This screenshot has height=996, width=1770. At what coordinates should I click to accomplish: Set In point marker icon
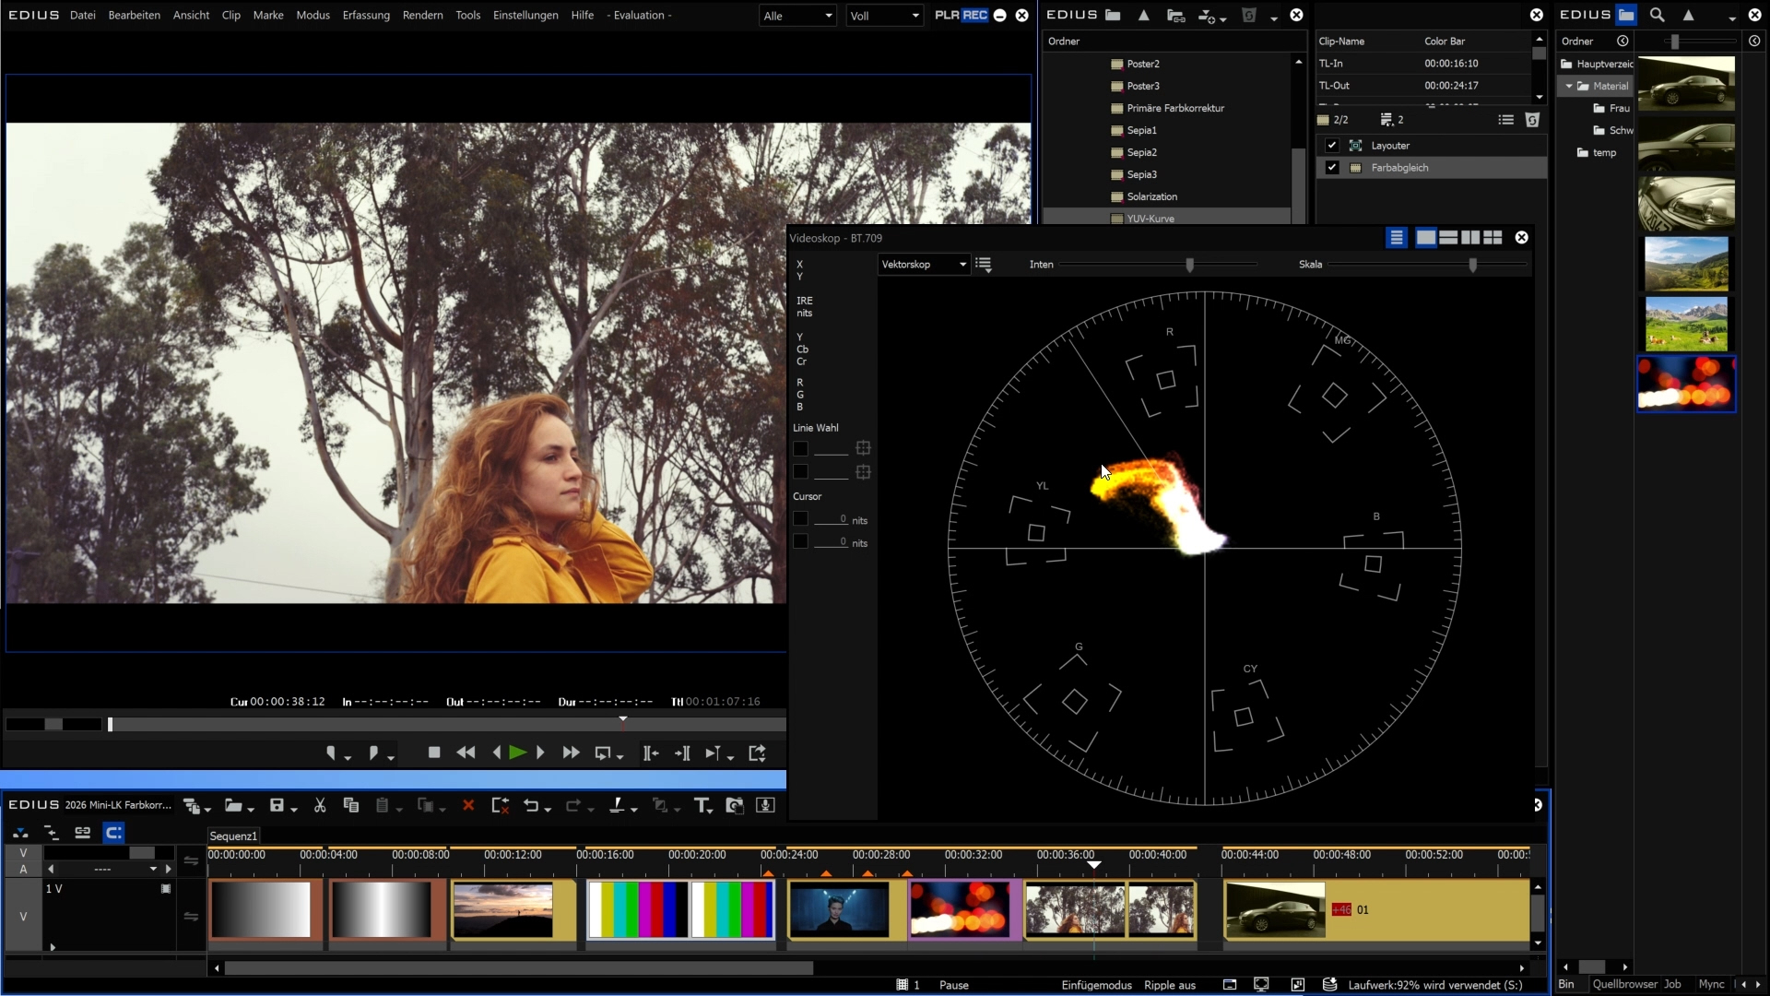pos(332,753)
